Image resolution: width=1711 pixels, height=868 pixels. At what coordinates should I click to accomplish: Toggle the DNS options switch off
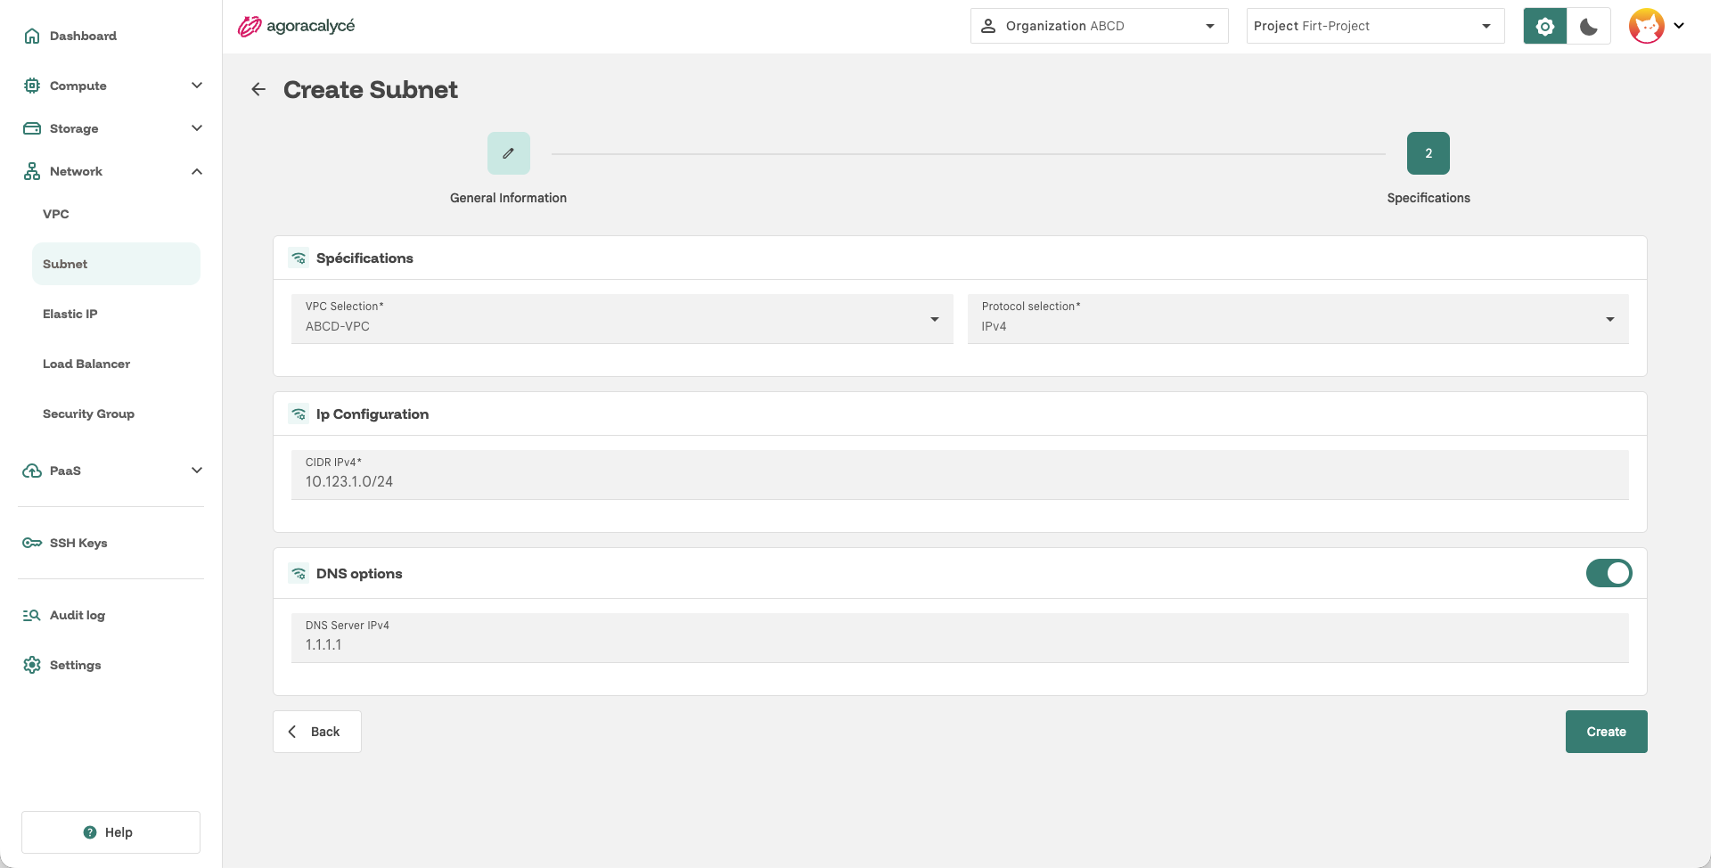coord(1609,573)
